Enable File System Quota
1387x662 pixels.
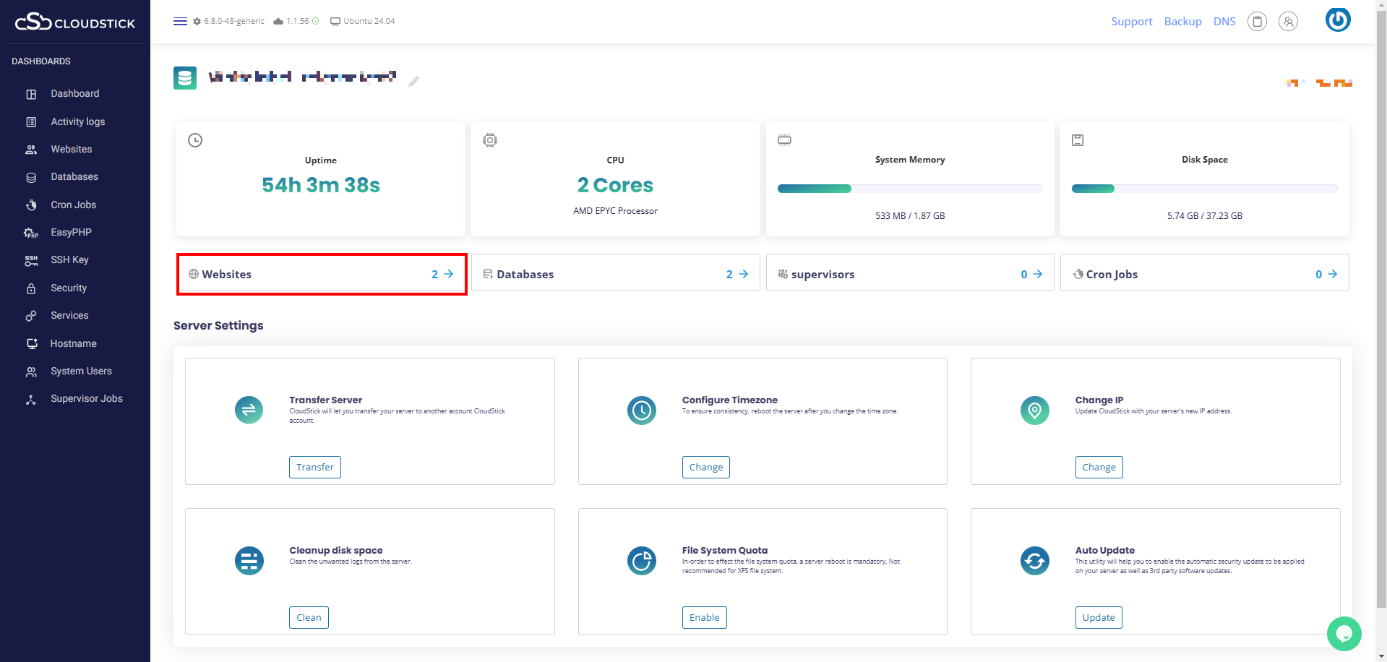click(x=704, y=617)
